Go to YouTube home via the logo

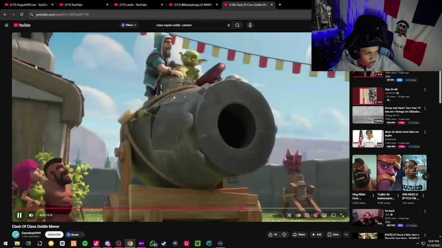click(22, 25)
